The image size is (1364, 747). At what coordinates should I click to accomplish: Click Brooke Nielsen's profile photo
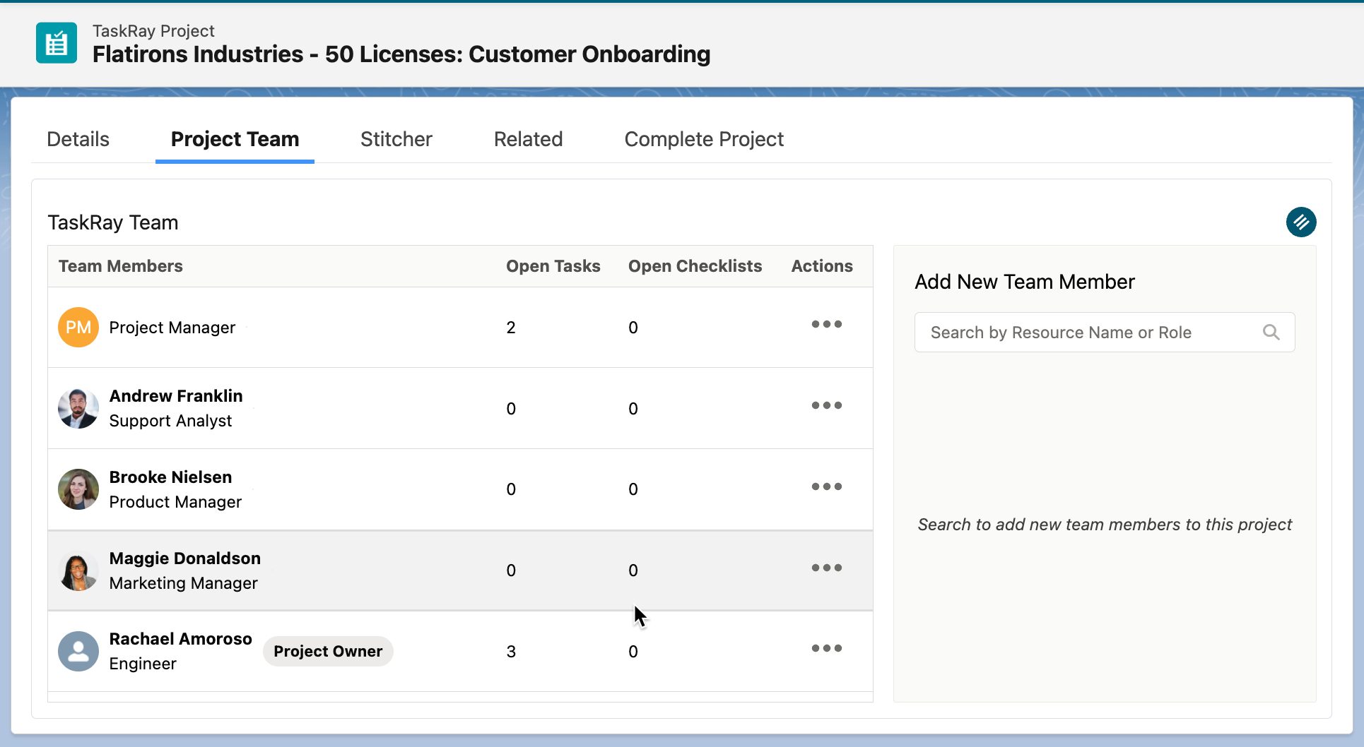(x=78, y=489)
